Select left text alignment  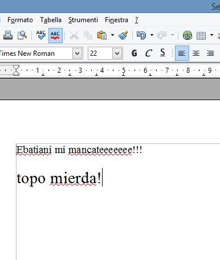pyautogui.click(x=182, y=53)
